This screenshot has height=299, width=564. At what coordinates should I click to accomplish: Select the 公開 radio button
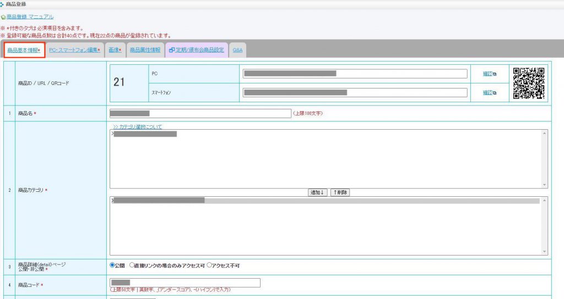coord(113,265)
